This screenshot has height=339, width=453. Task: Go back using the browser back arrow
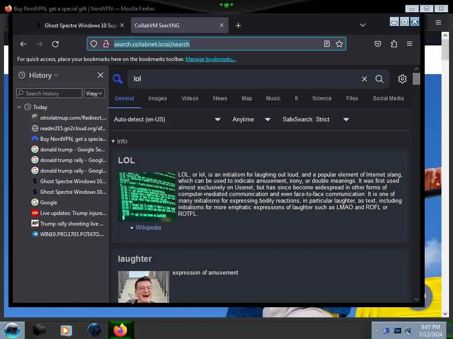pos(23,44)
